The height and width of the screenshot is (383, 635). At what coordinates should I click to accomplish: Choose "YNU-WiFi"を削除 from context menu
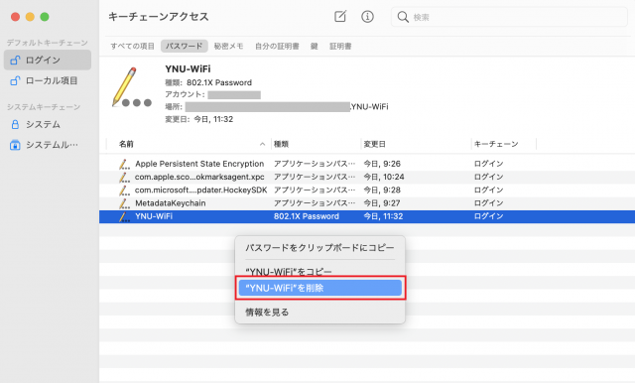[x=319, y=288]
